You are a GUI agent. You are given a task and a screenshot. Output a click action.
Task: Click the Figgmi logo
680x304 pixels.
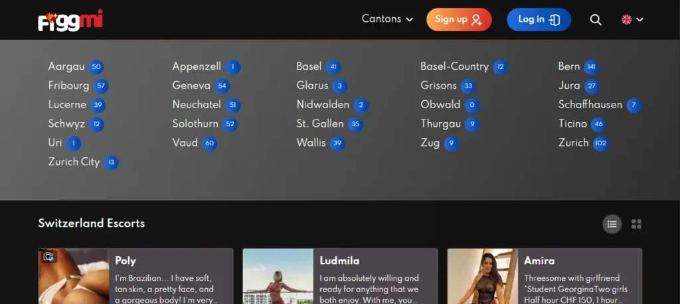pos(70,20)
